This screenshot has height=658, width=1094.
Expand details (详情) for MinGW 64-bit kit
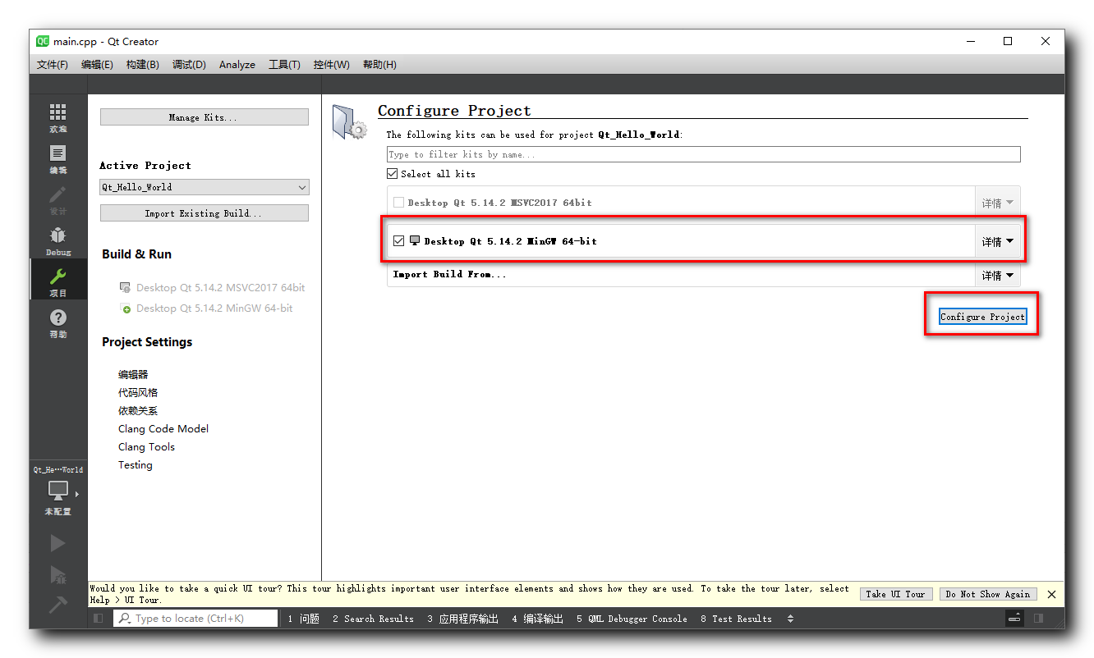click(997, 242)
